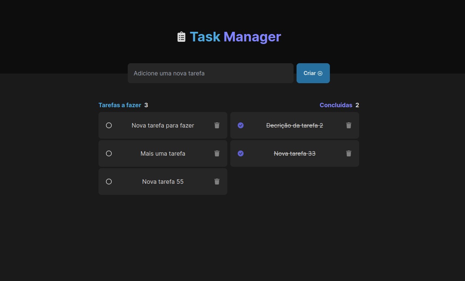
Task: Click the Criar button
Action: click(x=313, y=73)
